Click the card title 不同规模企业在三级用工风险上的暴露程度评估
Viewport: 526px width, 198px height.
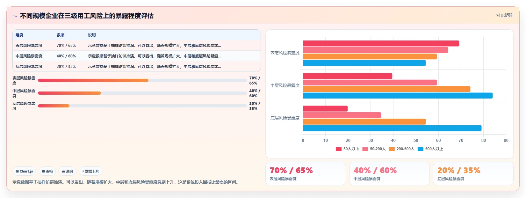coord(87,16)
